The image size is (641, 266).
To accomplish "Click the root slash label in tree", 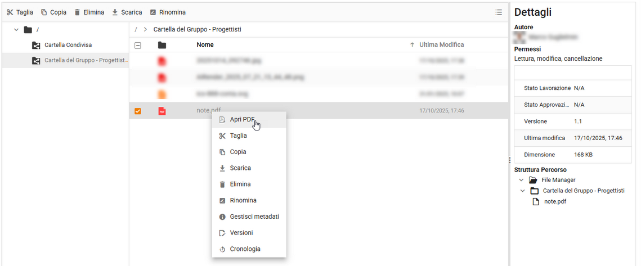I will click(38, 29).
